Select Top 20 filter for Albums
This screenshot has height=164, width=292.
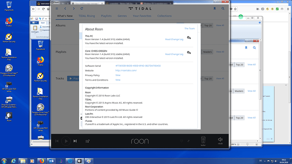coord(208,25)
